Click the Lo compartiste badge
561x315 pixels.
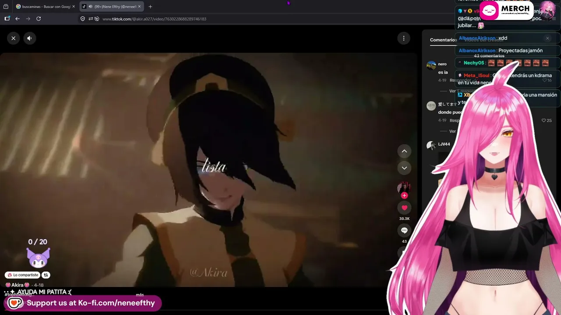click(x=23, y=275)
